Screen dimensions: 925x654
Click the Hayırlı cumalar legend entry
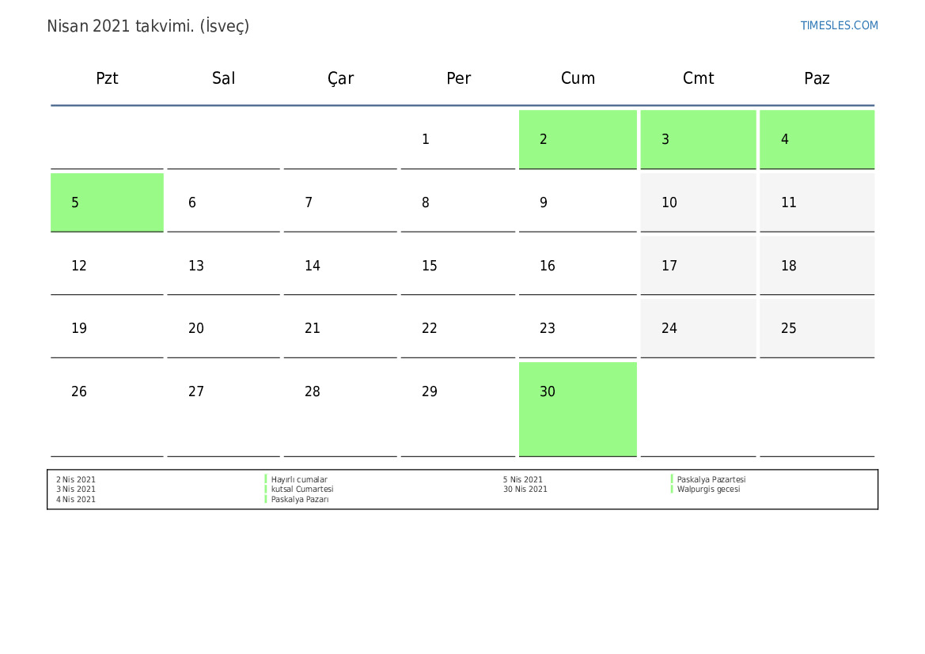point(299,480)
